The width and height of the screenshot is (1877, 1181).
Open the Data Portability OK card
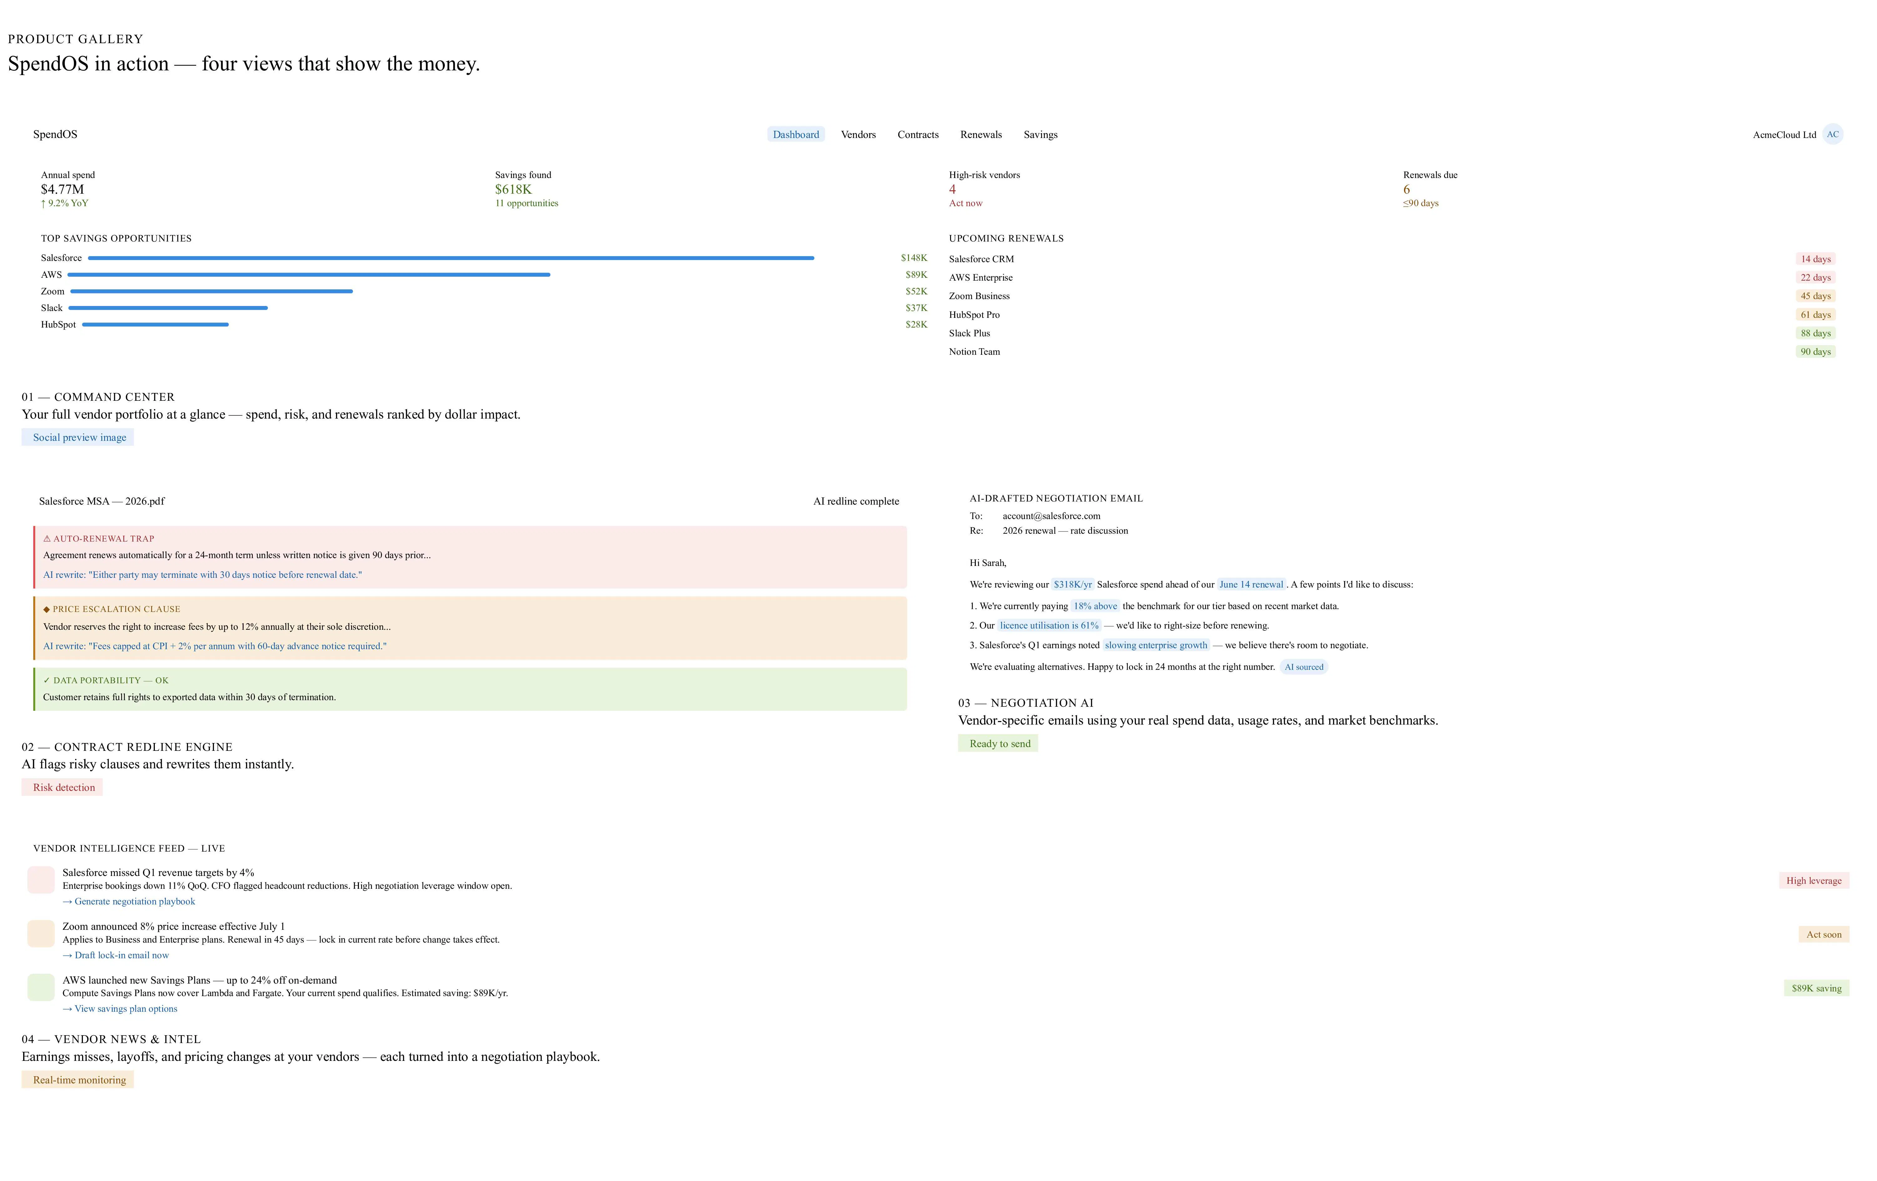[470, 689]
